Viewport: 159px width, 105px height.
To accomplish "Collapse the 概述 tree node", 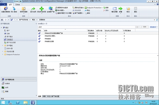I will 1,27.
